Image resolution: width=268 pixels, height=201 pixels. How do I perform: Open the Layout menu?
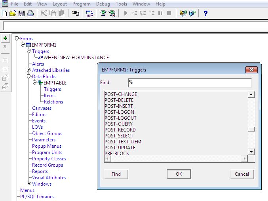pyautogui.click(x=60, y=4)
